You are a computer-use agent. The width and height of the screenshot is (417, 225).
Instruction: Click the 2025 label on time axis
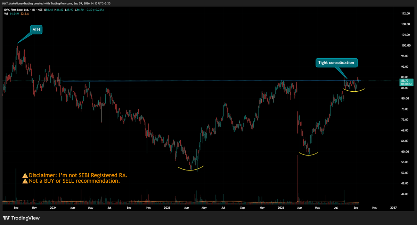point(167,208)
